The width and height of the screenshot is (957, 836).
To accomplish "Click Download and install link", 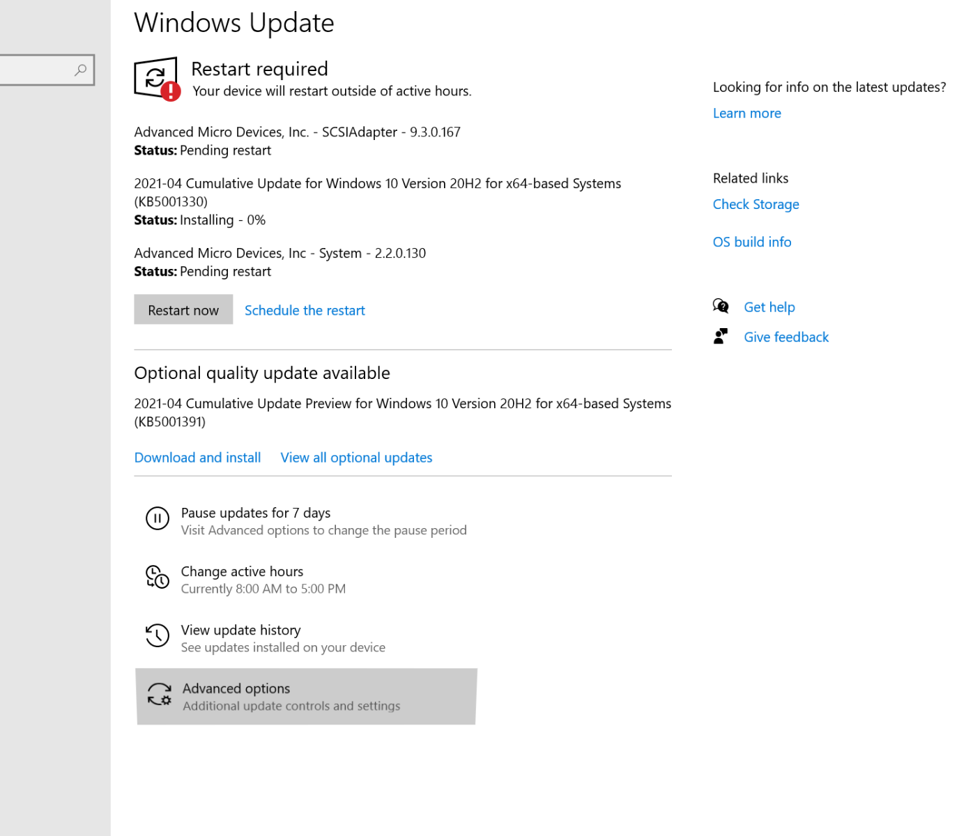I will pyautogui.click(x=197, y=458).
